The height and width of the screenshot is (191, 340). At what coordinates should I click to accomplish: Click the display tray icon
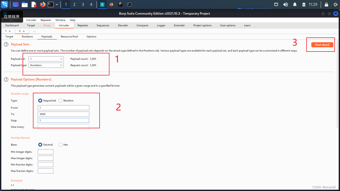click(x=276, y=5)
